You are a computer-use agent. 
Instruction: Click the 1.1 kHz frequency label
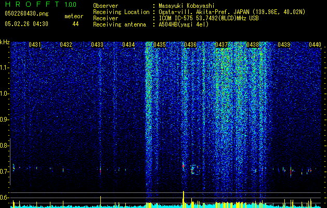click(4, 68)
